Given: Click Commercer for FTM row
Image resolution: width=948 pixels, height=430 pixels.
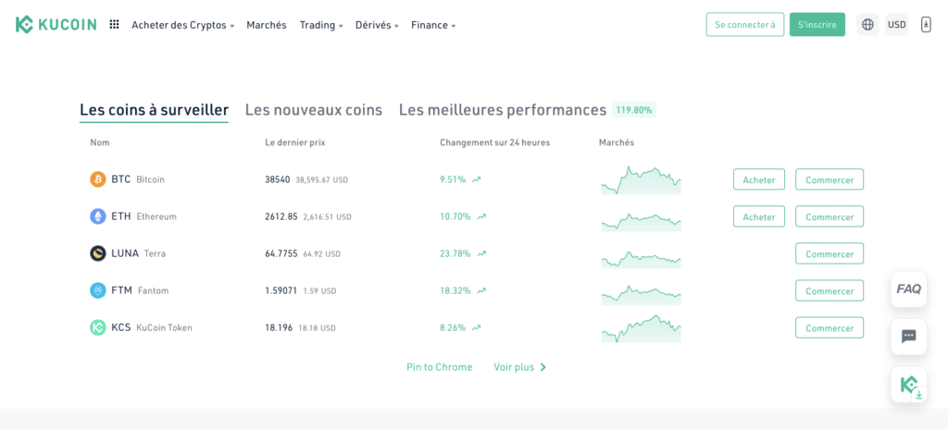Looking at the screenshot, I should click(829, 290).
